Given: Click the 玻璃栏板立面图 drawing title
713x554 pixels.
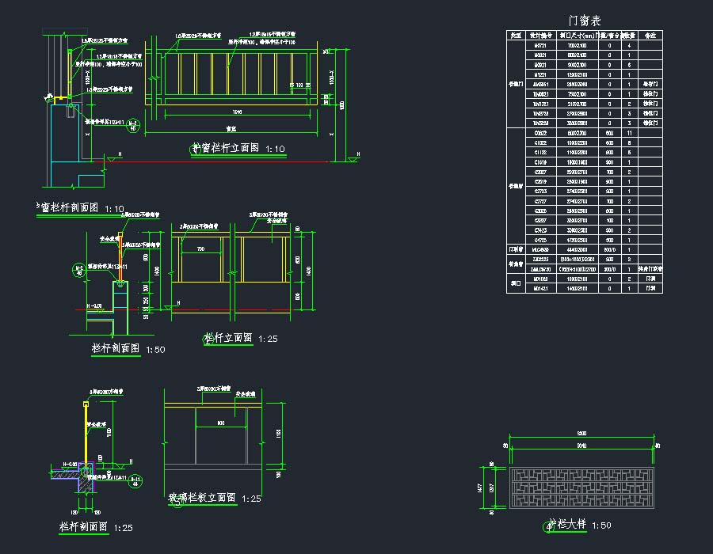Looking at the screenshot, I should click(202, 498).
